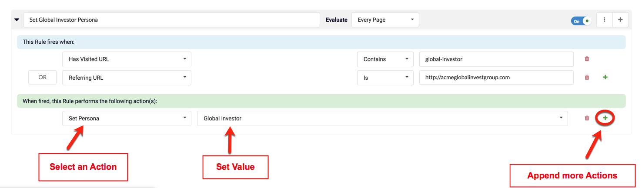Toggle the rule On switch off

(x=581, y=21)
